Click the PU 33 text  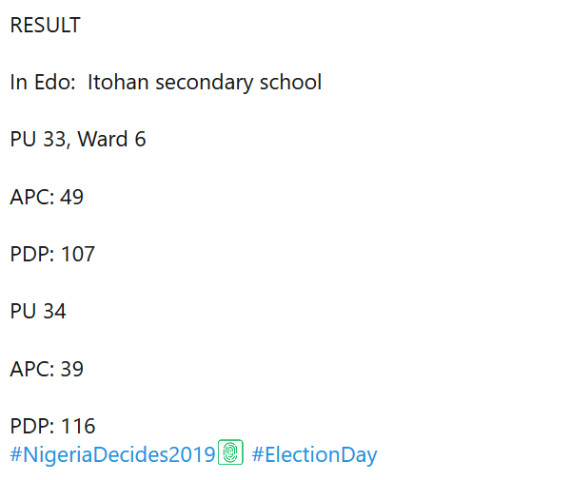pos(37,140)
